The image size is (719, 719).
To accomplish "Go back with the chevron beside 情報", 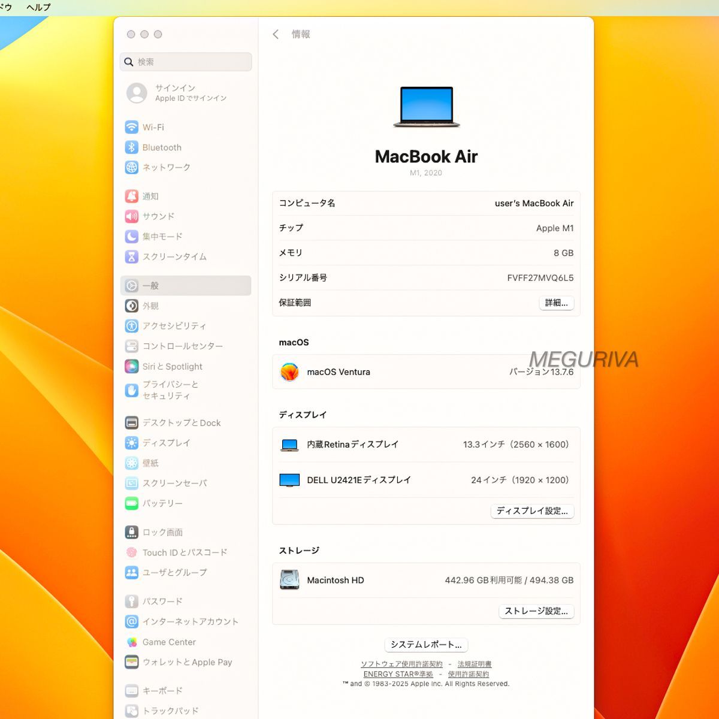I will pos(276,35).
